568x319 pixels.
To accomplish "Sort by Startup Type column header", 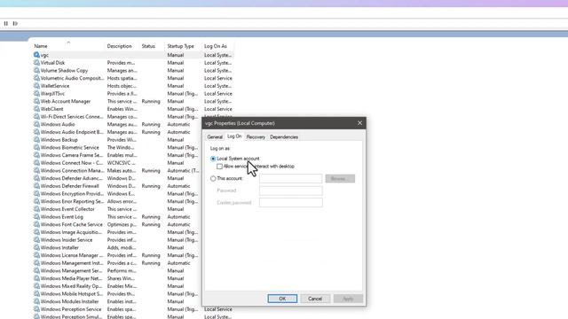I will 184,46.
